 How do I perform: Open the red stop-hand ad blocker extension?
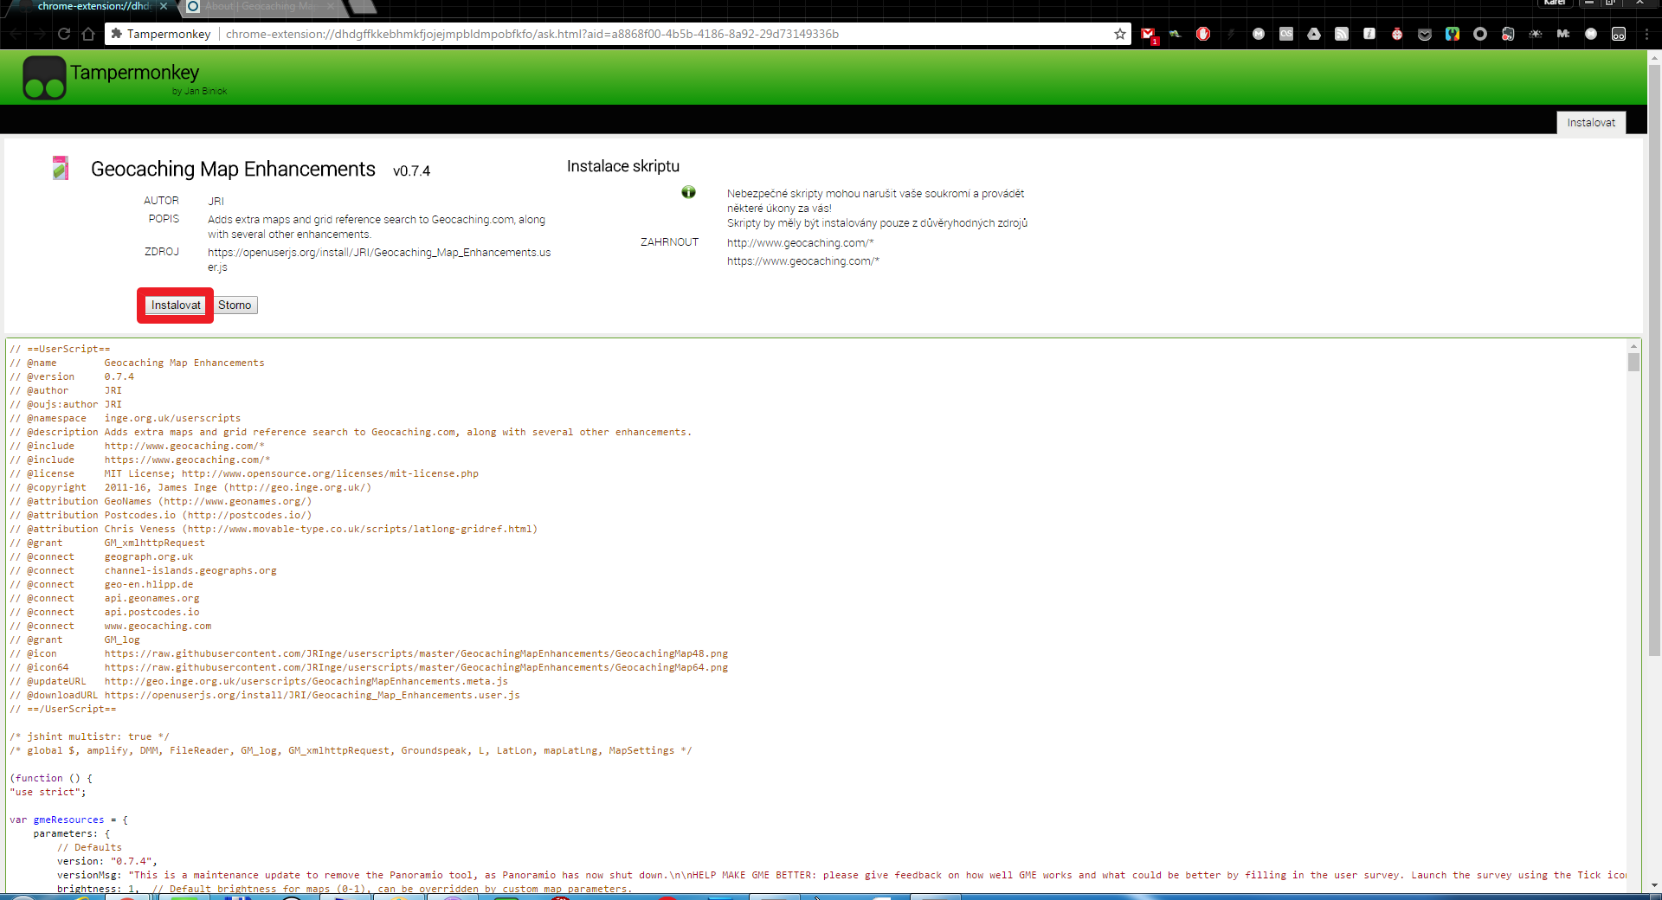(x=1203, y=34)
